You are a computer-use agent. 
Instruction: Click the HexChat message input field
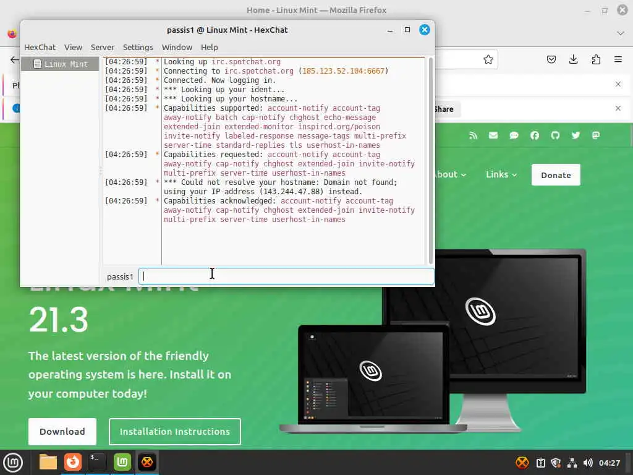point(286,276)
